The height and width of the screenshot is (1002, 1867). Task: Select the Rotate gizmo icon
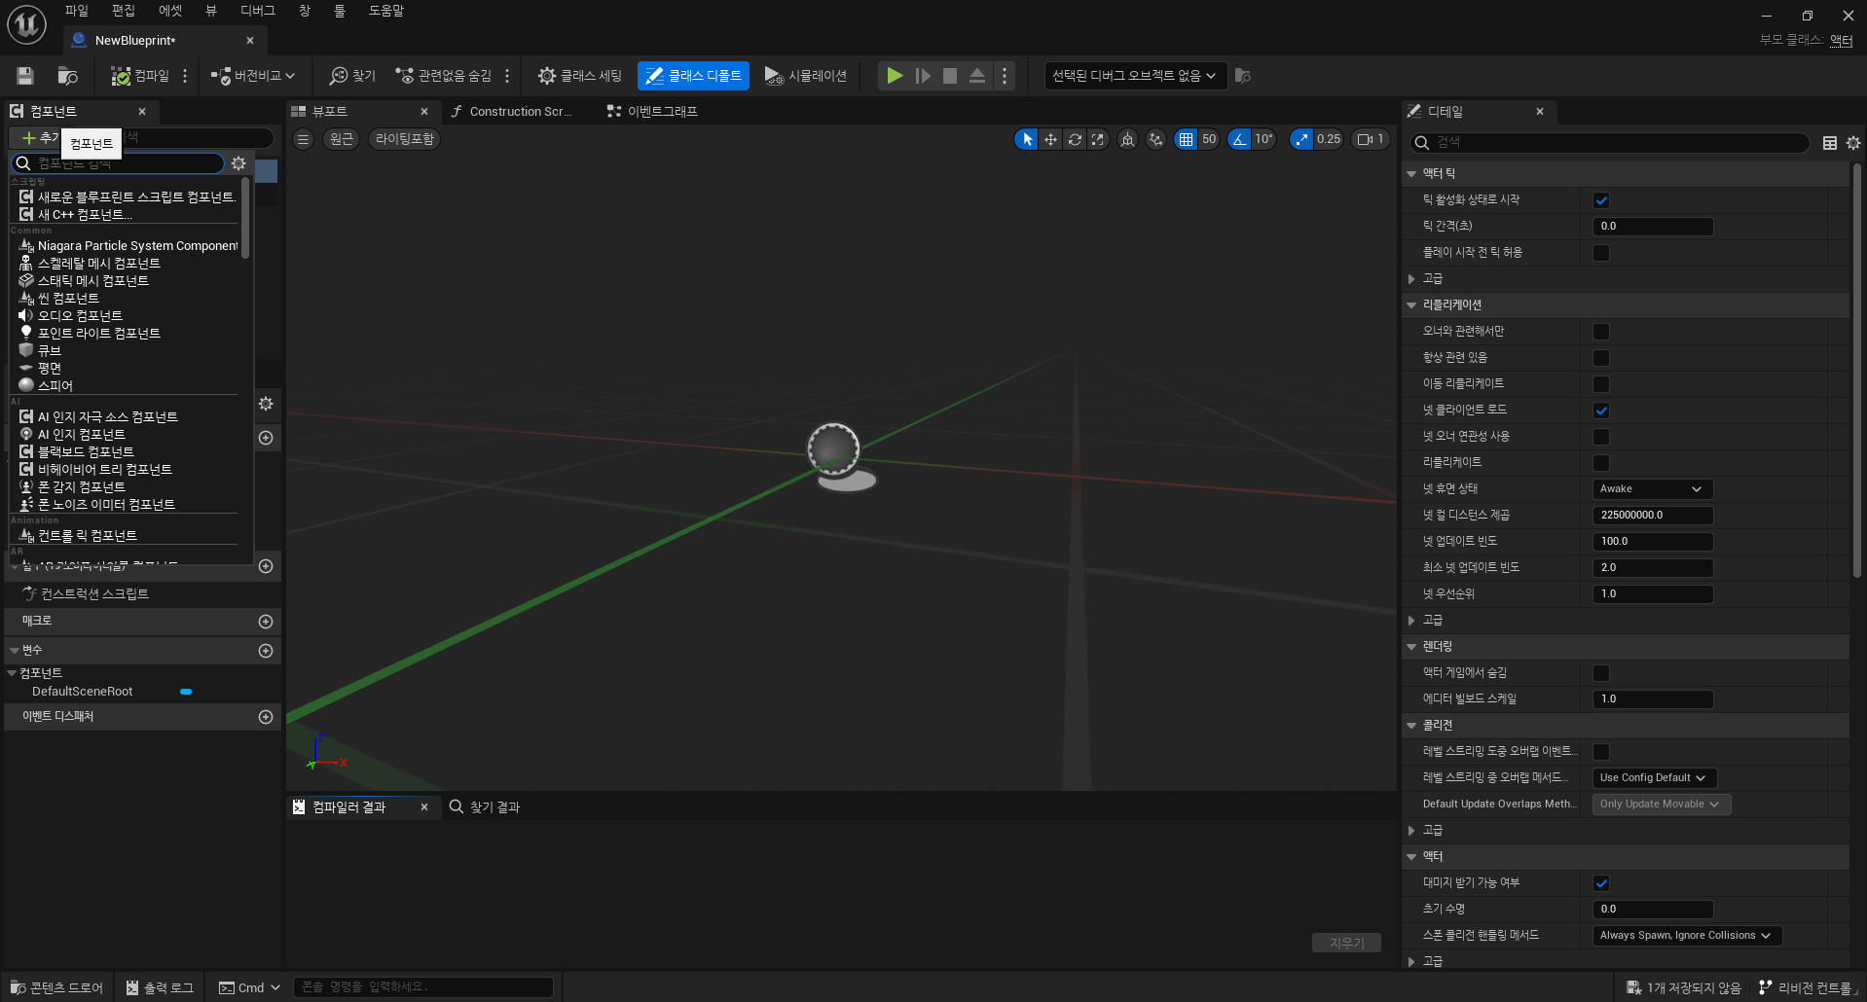tap(1075, 139)
